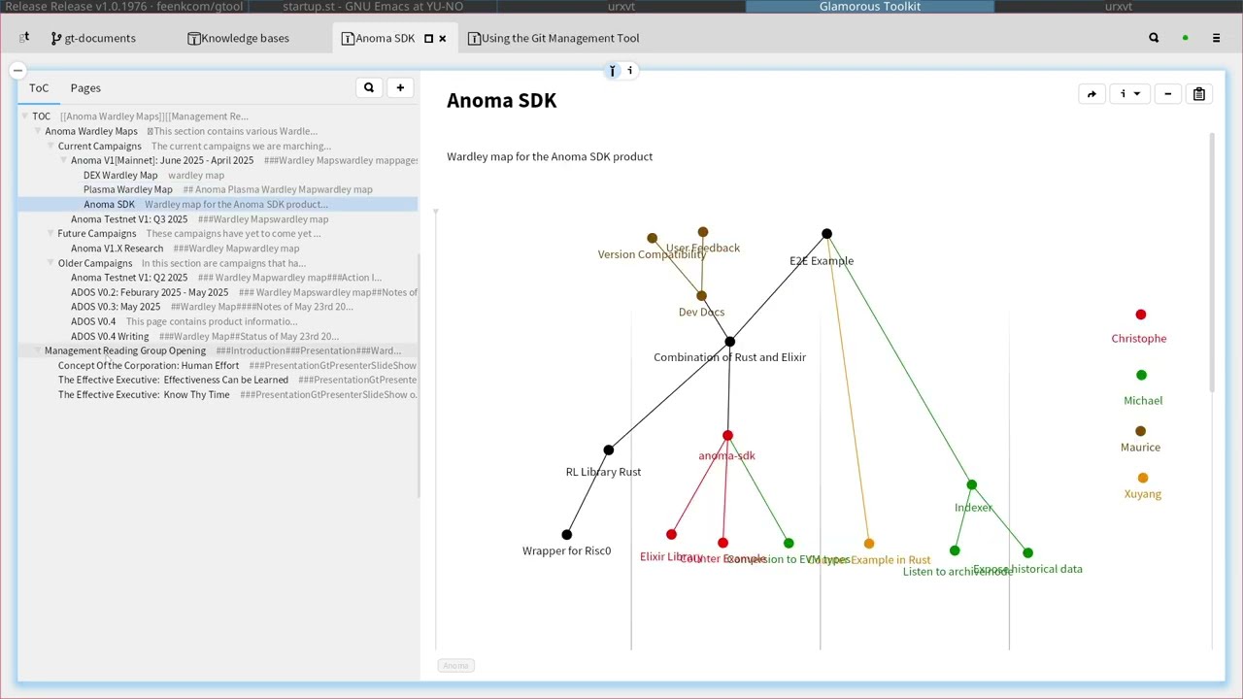The height and width of the screenshot is (699, 1243).
Task: Switch to the Release feenkcom/gtoolkit window
Action: [124, 7]
